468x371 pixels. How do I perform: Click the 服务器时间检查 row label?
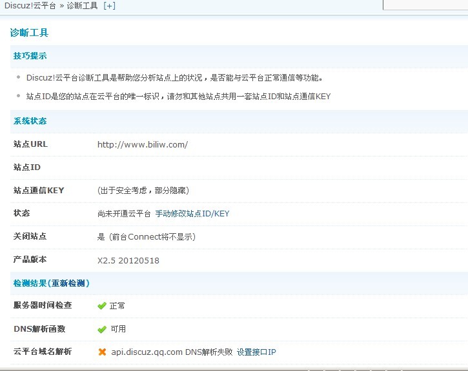pyautogui.click(x=43, y=305)
